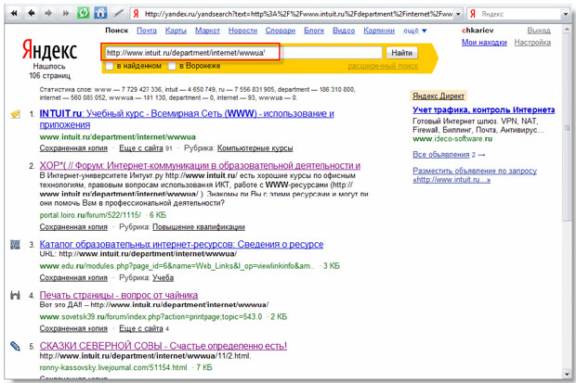Screen dimensions: 576x383
Task: Click the site icon beside result 1
Action: (15, 114)
